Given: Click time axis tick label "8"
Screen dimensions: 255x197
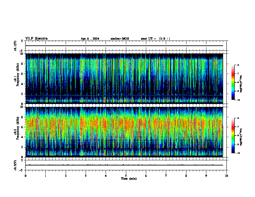Looking at the screenshot, I should click(x=186, y=176).
